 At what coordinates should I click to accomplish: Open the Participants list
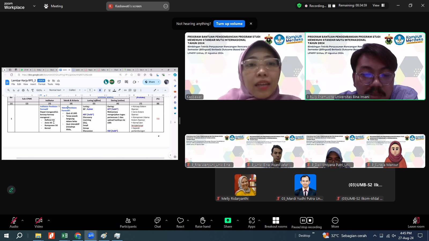pos(128,222)
